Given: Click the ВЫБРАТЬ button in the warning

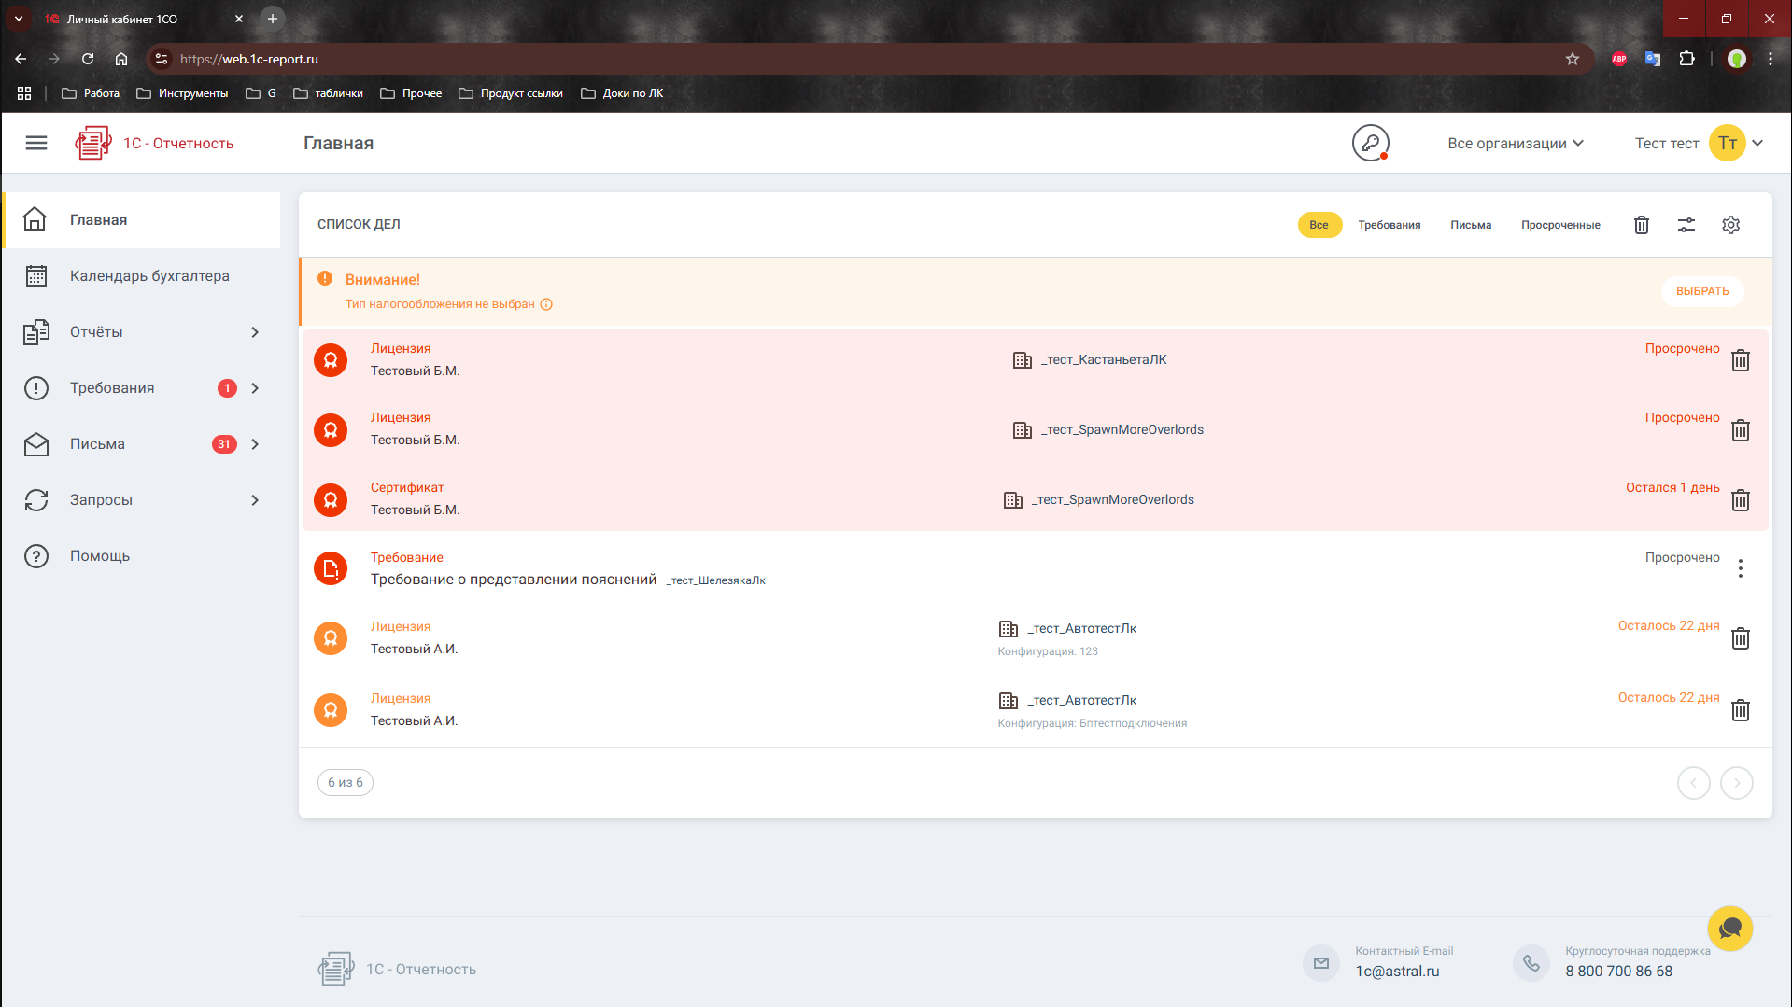Looking at the screenshot, I should point(1701,291).
